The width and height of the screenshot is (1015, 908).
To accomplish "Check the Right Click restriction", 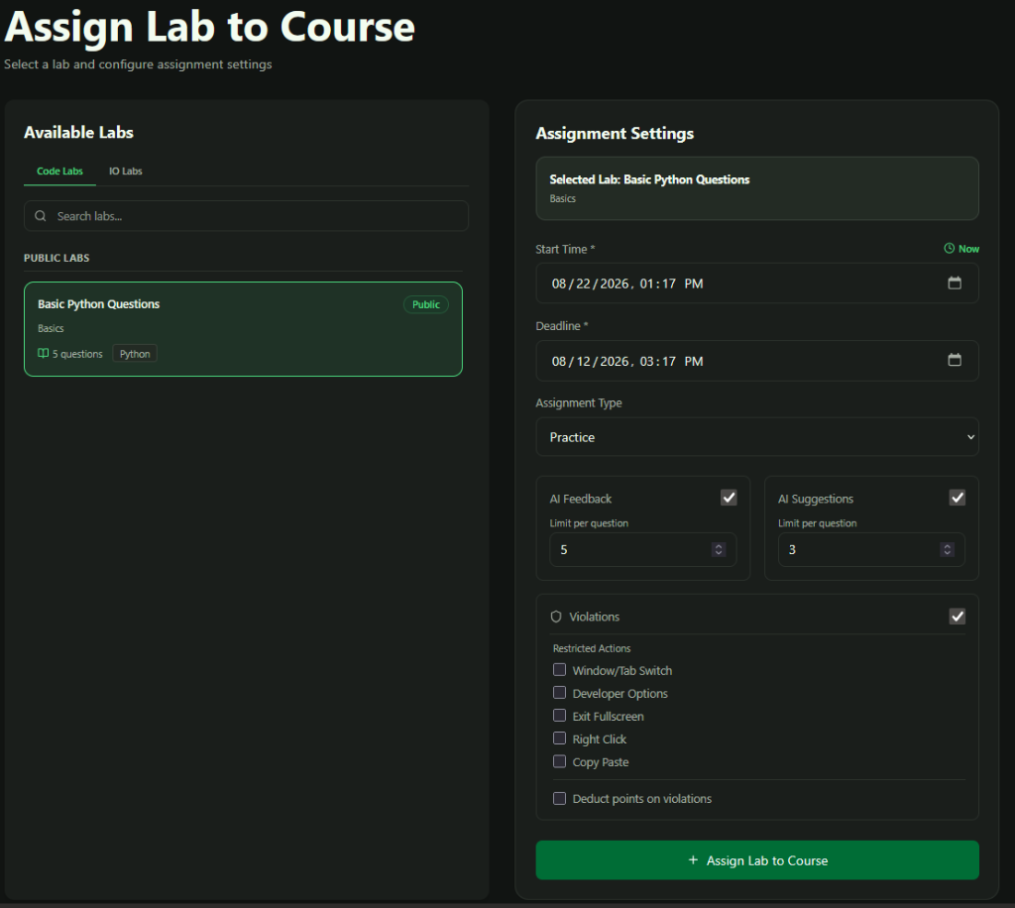I will coord(559,738).
